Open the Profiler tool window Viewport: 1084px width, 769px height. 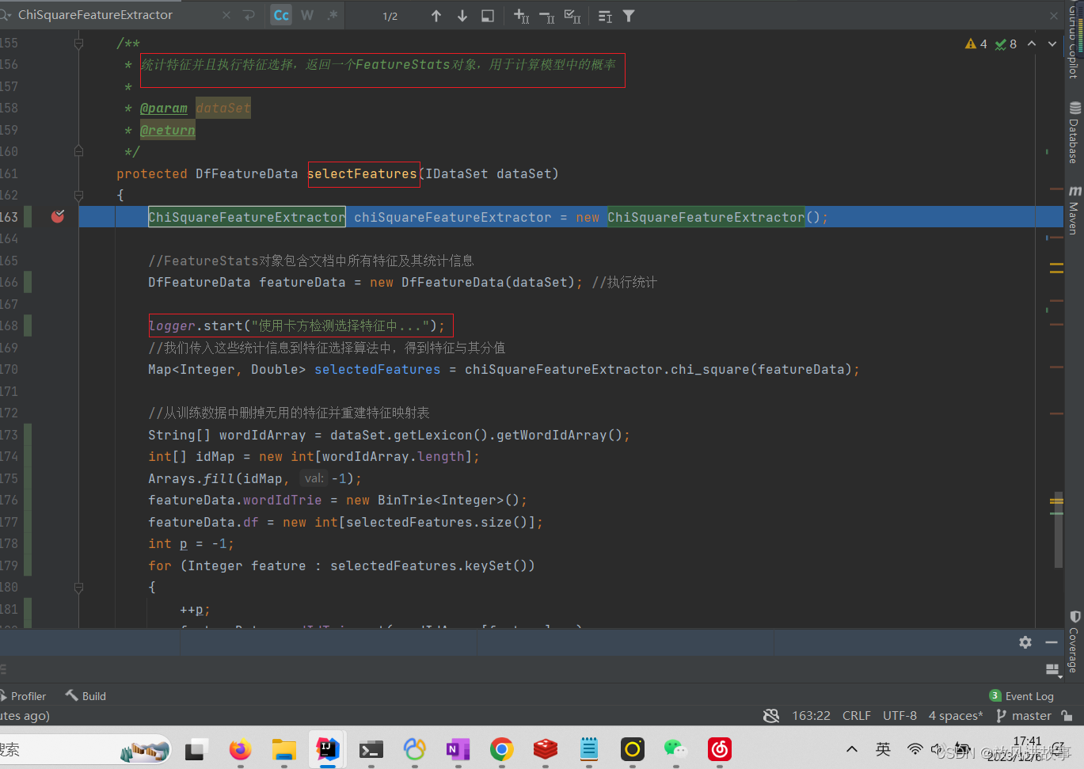pos(24,696)
